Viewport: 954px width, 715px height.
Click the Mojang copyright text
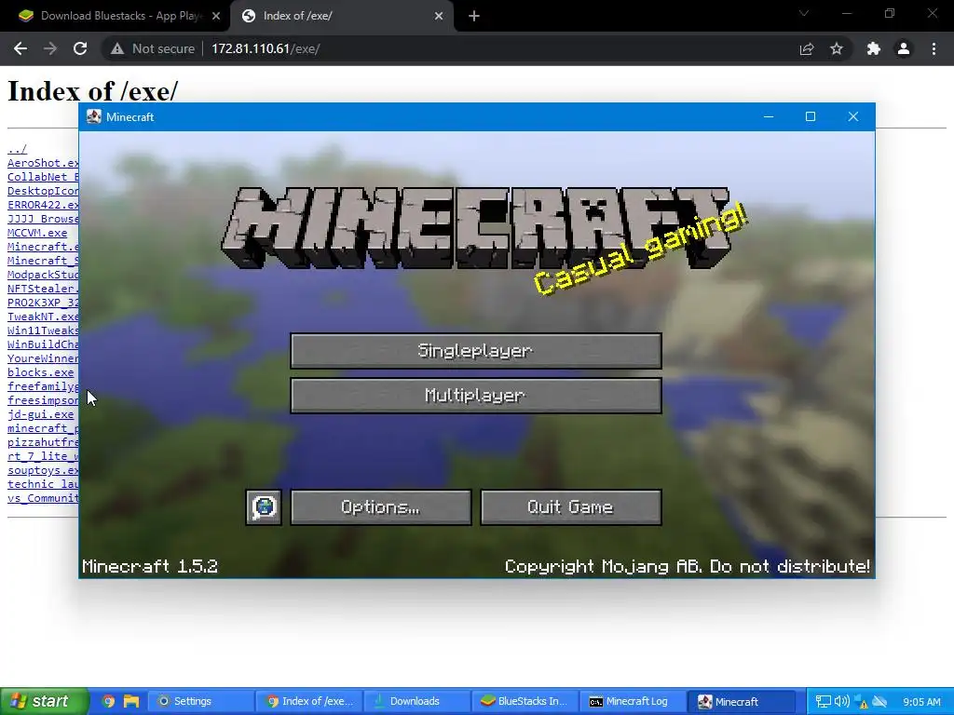click(688, 567)
